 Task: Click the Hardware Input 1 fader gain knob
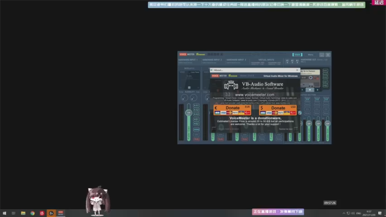(189, 113)
